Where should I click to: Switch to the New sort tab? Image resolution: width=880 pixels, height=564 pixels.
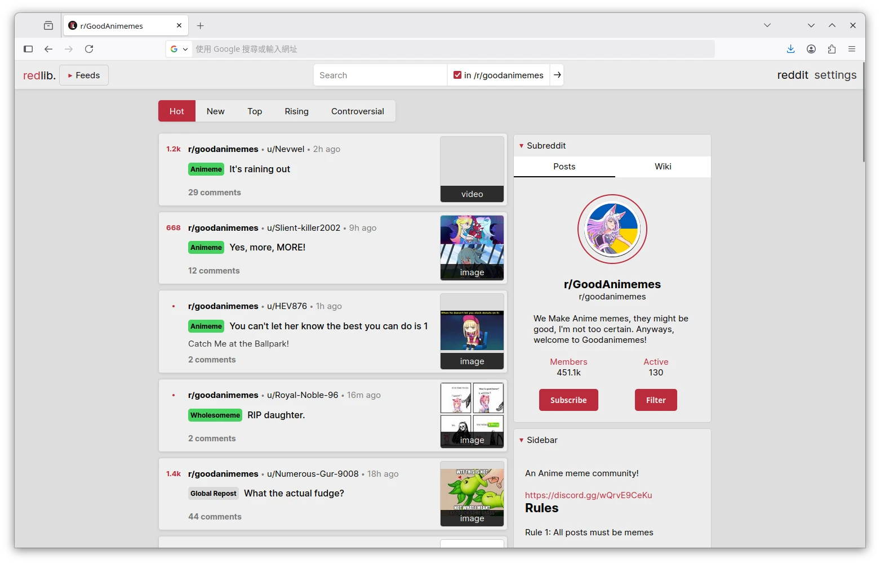click(x=215, y=111)
